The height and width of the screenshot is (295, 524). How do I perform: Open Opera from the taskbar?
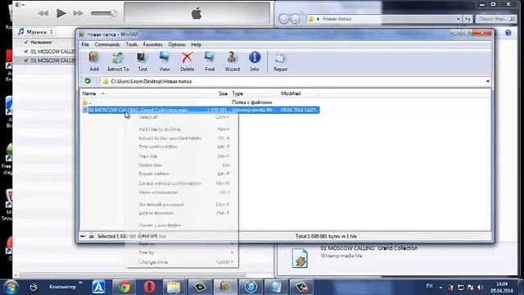[149, 287]
